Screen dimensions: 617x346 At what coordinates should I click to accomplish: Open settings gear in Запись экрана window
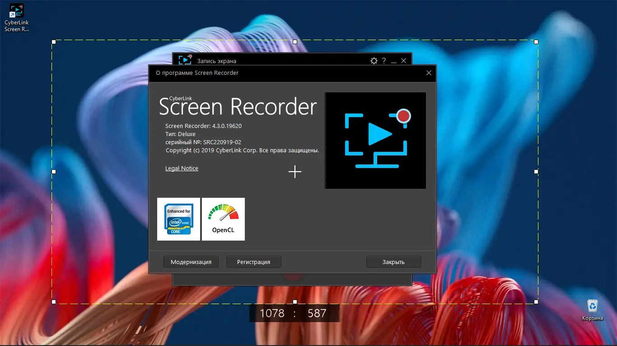[x=374, y=61]
